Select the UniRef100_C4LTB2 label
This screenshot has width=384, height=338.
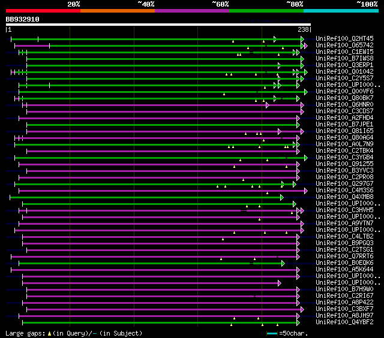point(344,237)
